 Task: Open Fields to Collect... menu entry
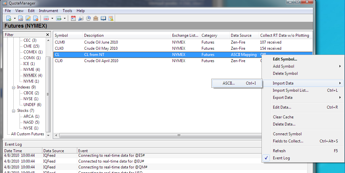[303, 141]
